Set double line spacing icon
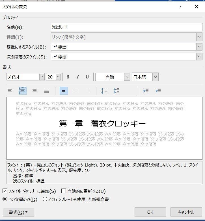 pyautogui.click(x=88, y=91)
